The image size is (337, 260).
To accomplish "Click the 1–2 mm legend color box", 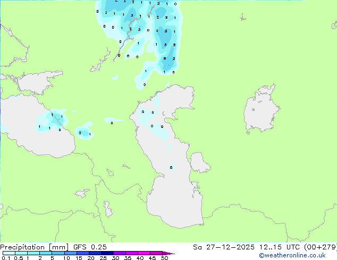I will coord(33,253).
